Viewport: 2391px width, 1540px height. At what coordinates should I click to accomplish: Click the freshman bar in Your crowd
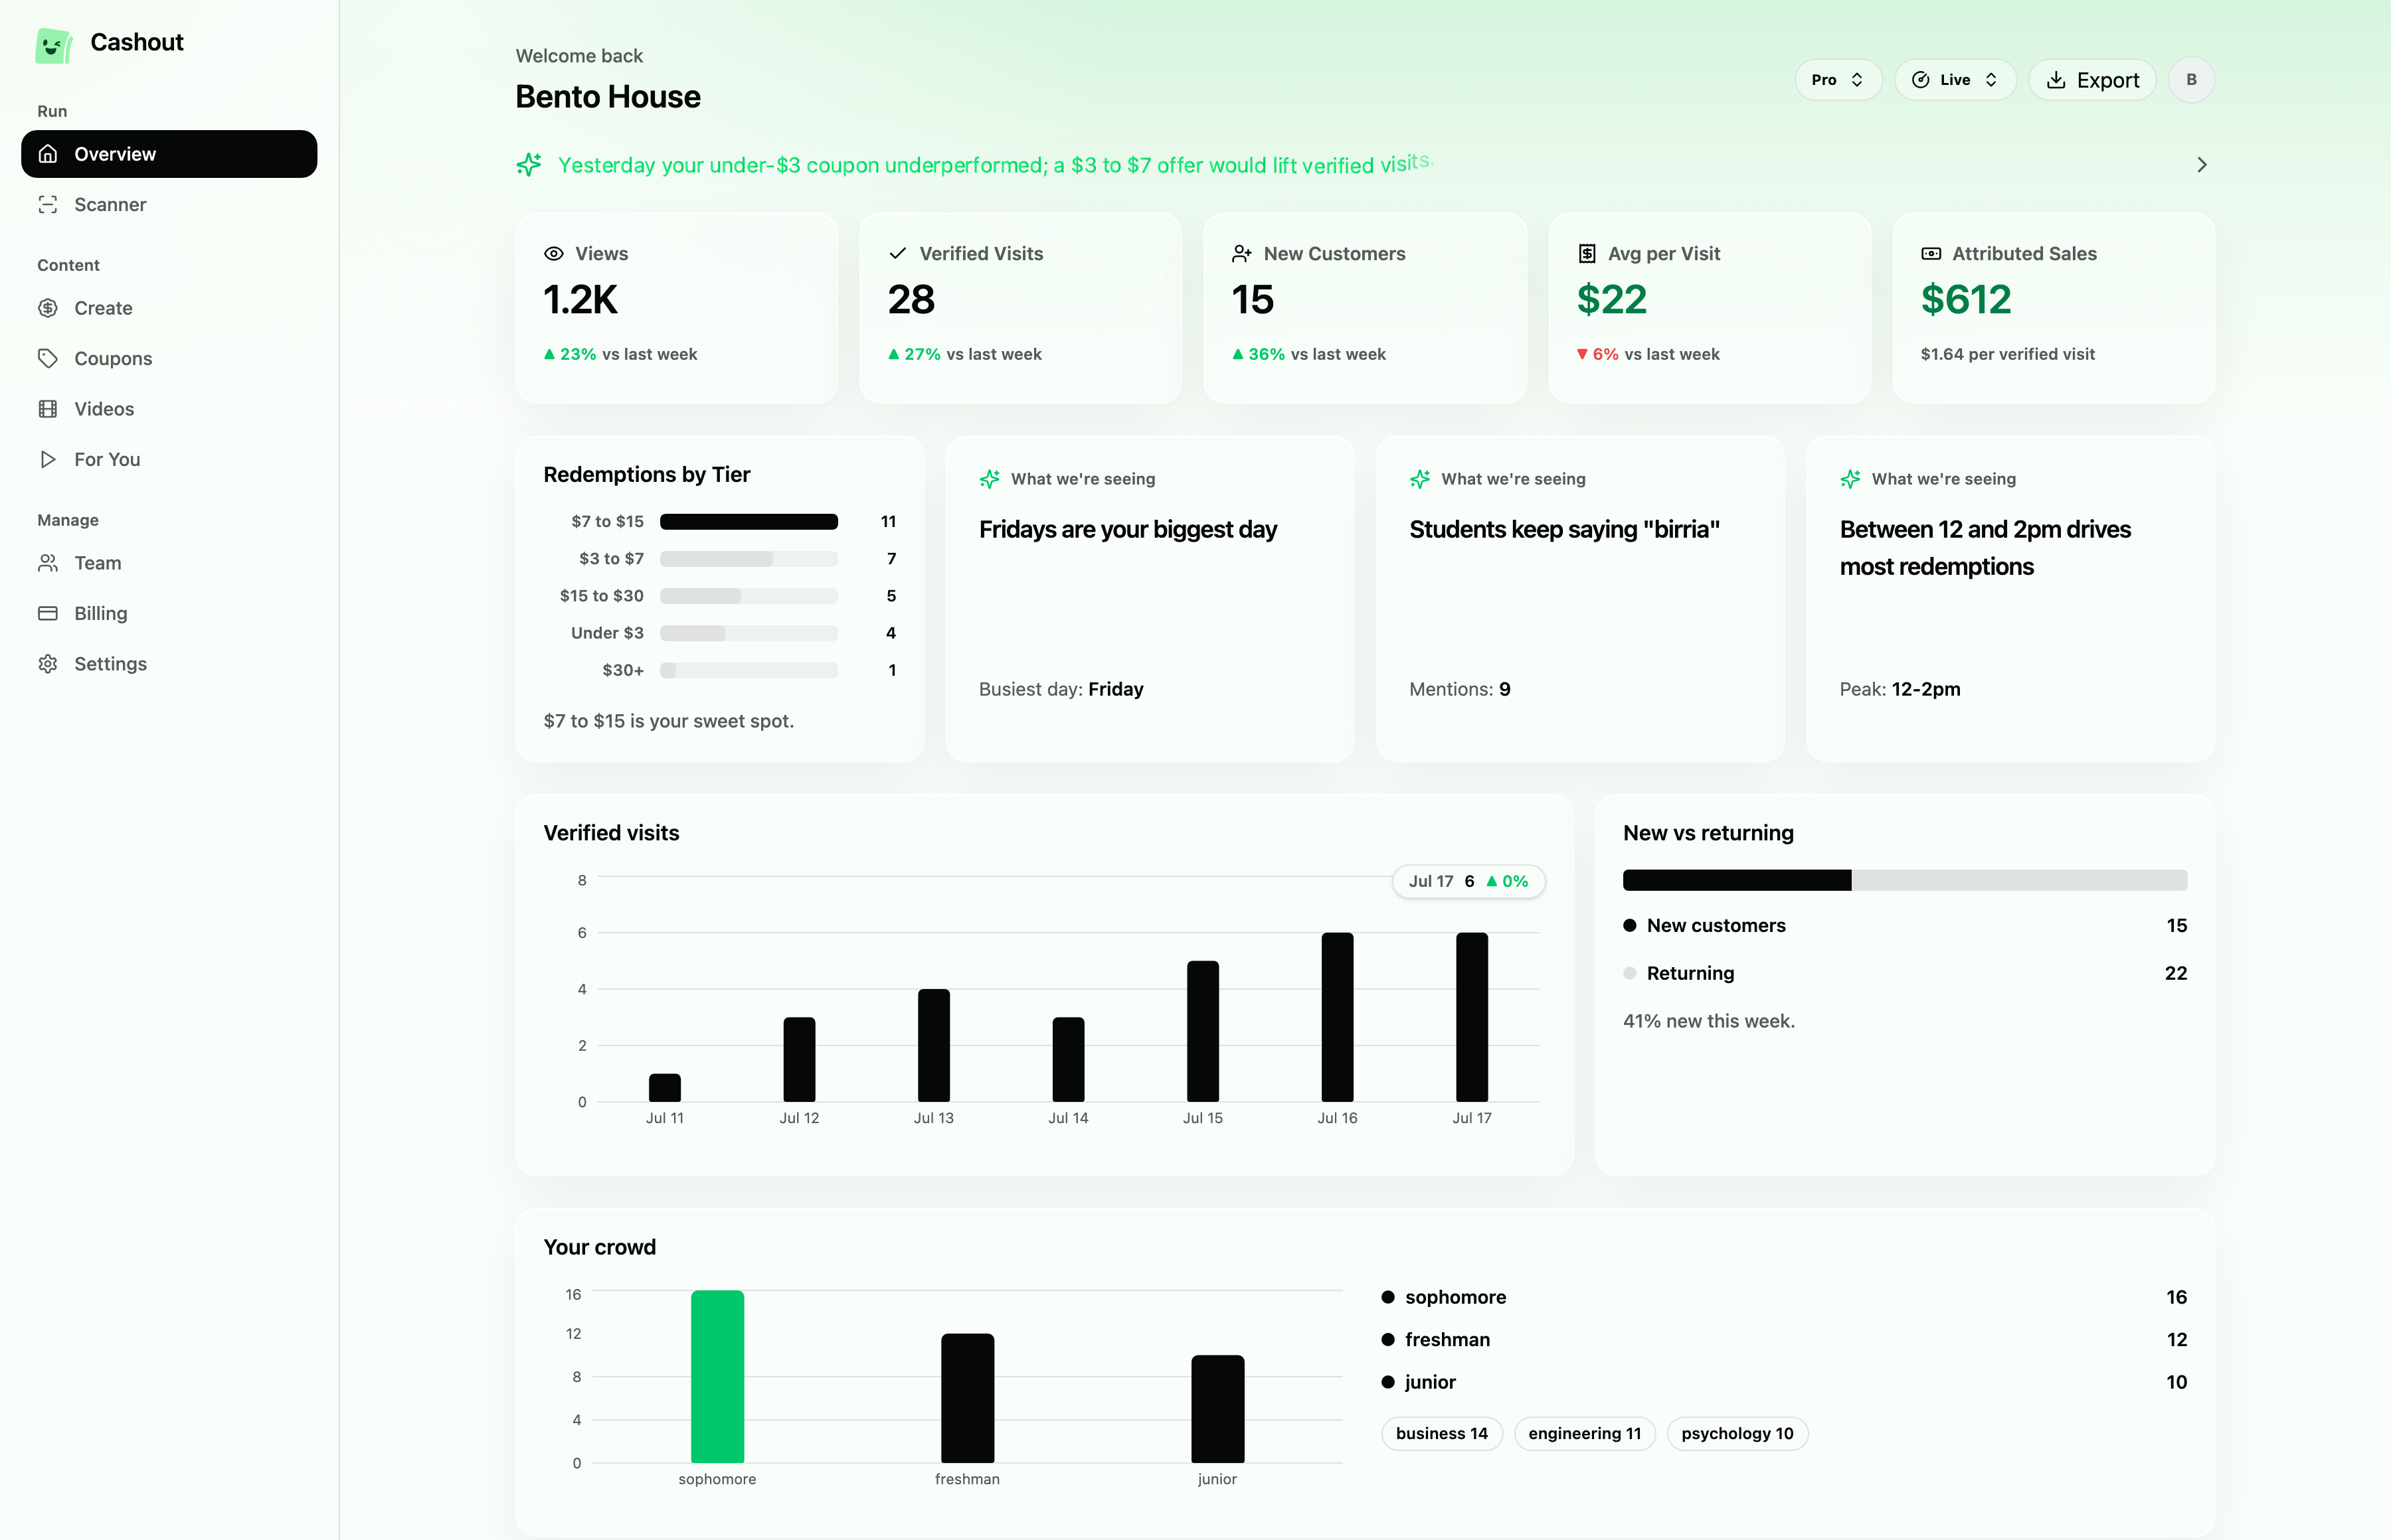pyautogui.click(x=968, y=1398)
